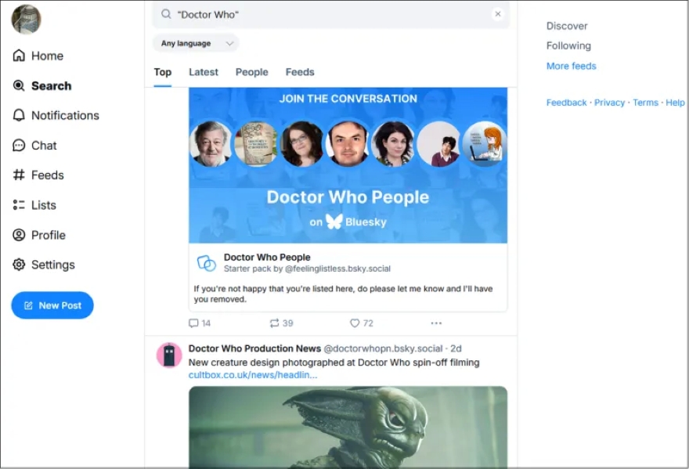
Task: Click the Home icon in sidebar
Action: pyautogui.click(x=19, y=56)
